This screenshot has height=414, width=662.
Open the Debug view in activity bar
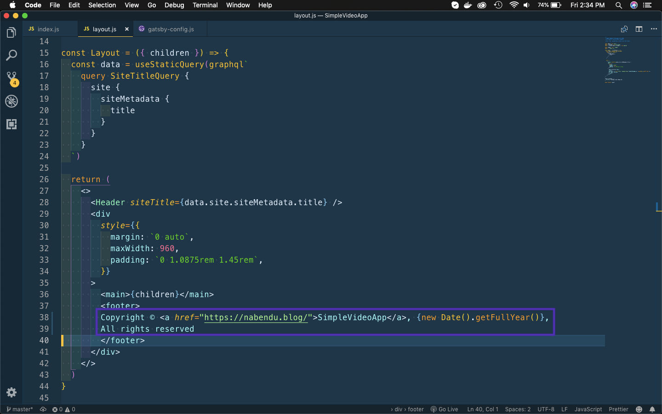[x=11, y=101]
